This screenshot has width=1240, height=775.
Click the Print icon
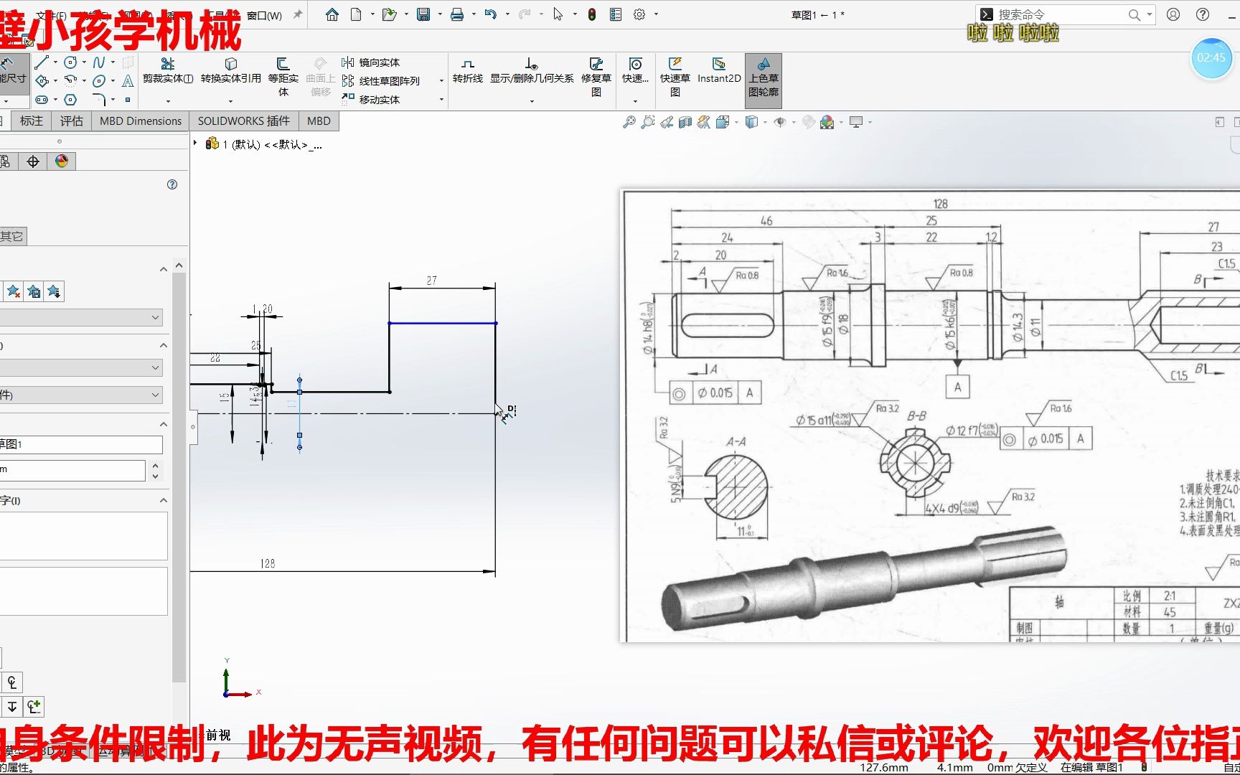click(457, 14)
